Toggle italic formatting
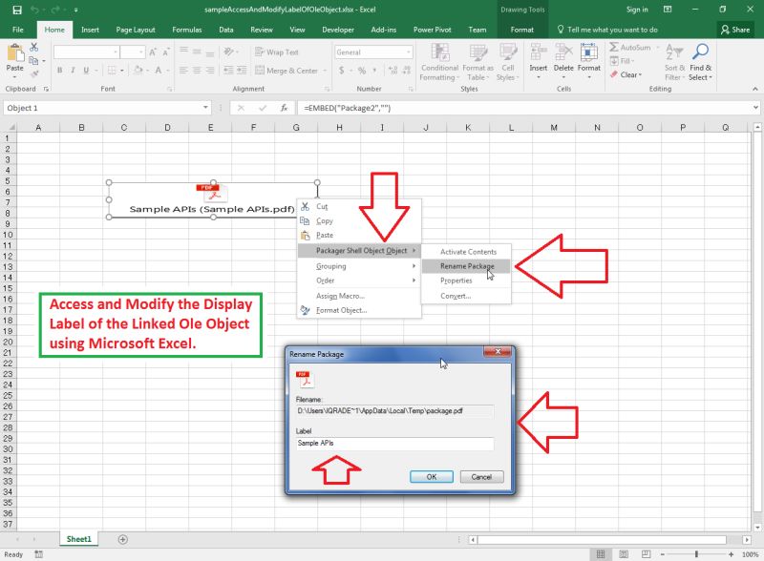This screenshot has height=561, width=764. 73,70
